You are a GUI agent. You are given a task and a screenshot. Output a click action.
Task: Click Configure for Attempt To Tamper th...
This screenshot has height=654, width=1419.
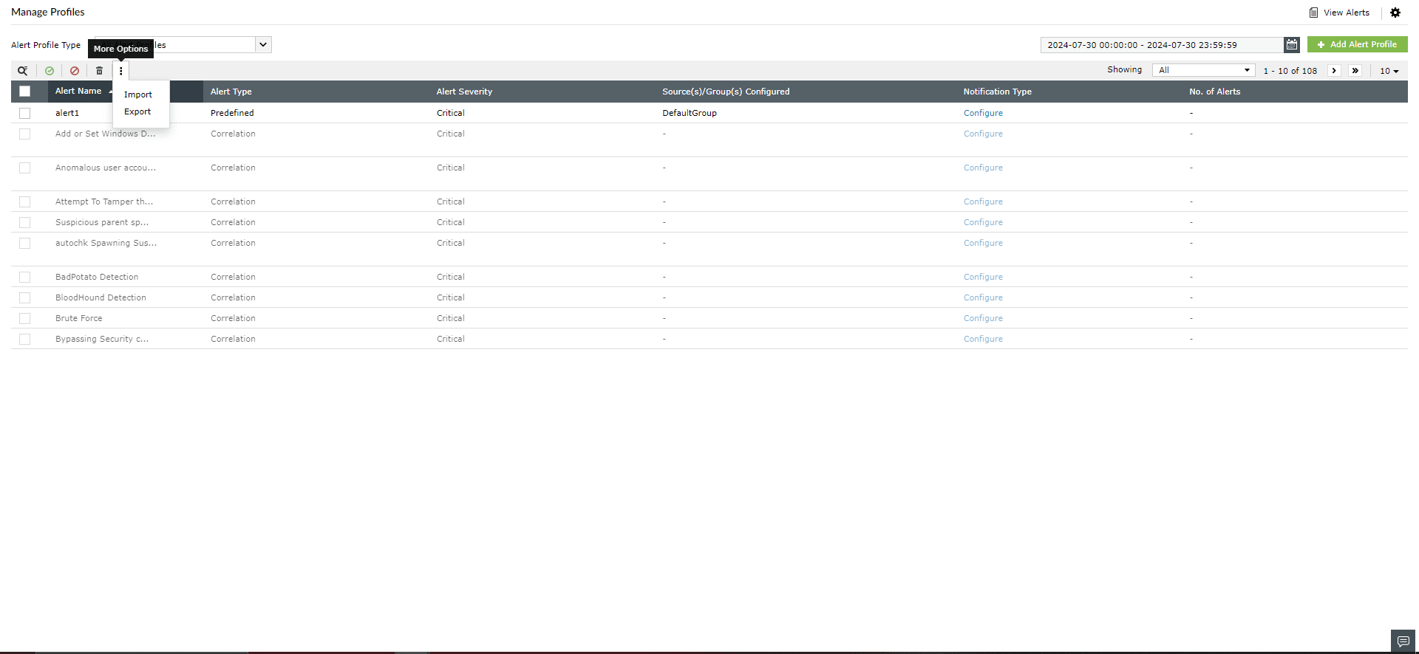[x=983, y=202]
